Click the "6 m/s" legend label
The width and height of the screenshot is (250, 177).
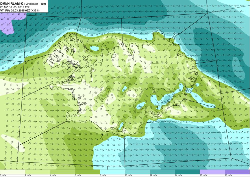(78, 176)
